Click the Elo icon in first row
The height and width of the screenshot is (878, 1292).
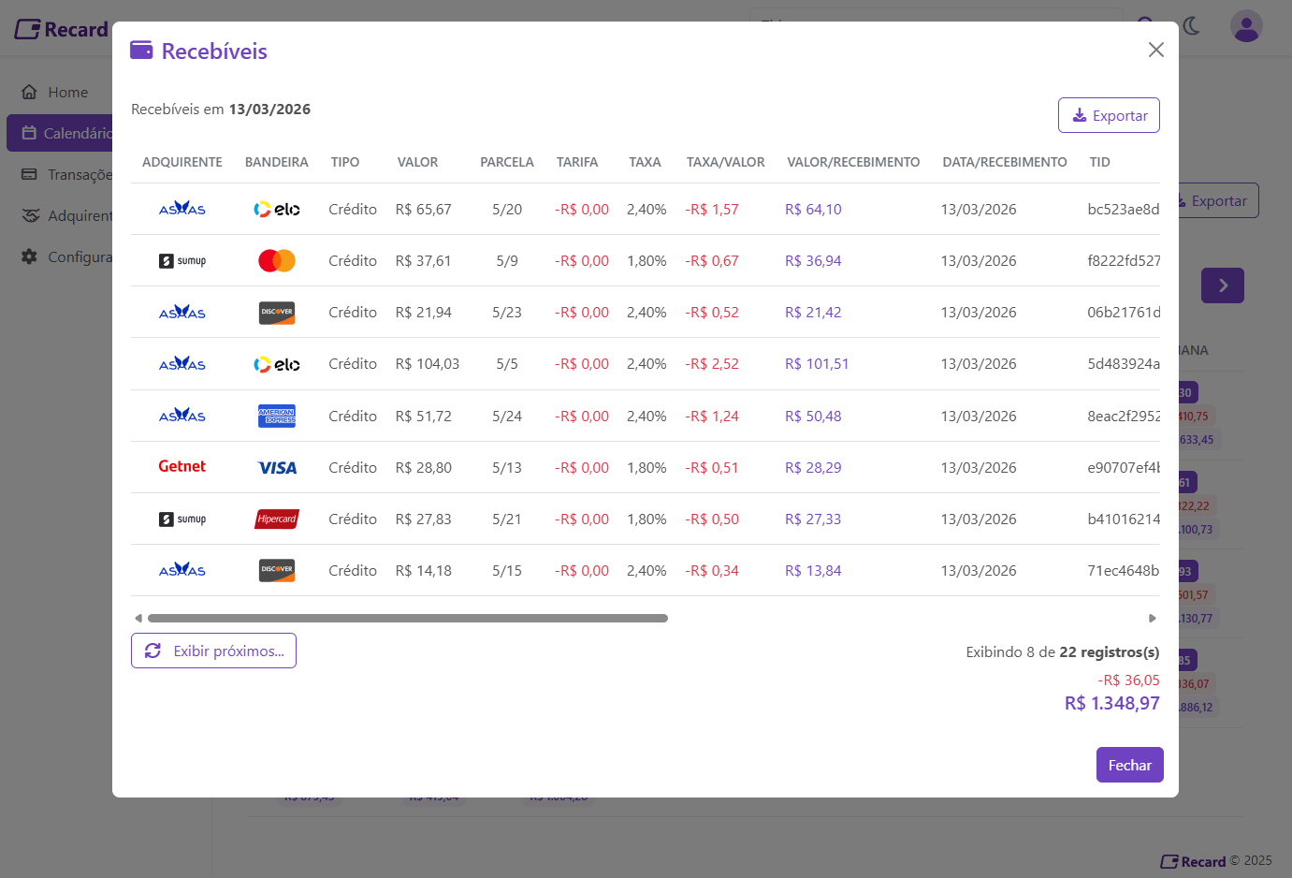click(277, 210)
